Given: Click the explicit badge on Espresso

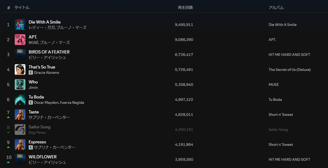Looking at the screenshot, I should [x=31, y=147].
